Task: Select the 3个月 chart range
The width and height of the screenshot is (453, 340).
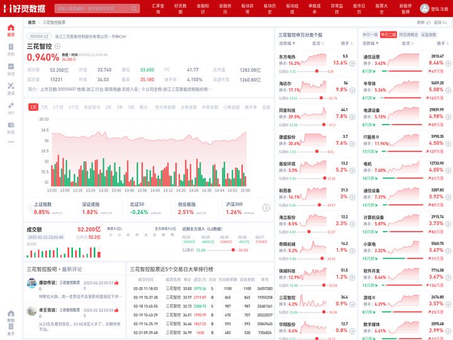Action: pos(74,107)
